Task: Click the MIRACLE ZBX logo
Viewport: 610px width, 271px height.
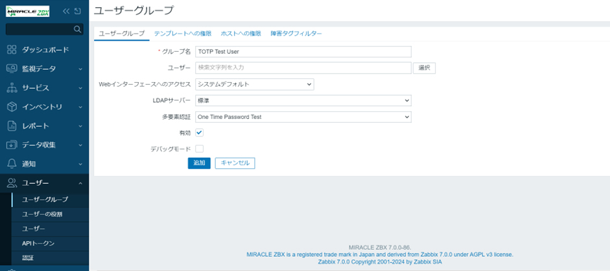Action: pyautogui.click(x=27, y=11)
